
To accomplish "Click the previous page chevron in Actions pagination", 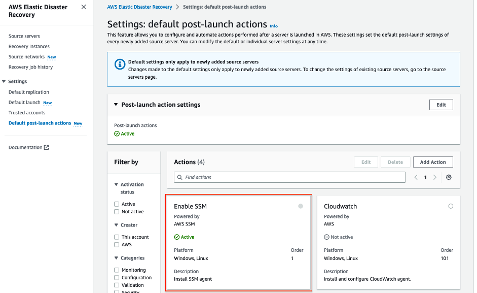I will pos(416,177).
